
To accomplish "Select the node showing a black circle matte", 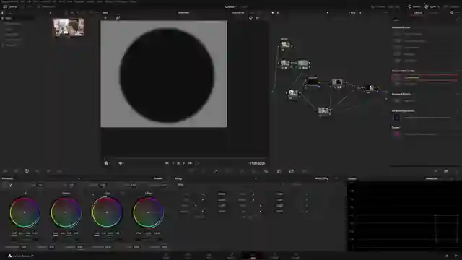I will click(x=337, y=83).
